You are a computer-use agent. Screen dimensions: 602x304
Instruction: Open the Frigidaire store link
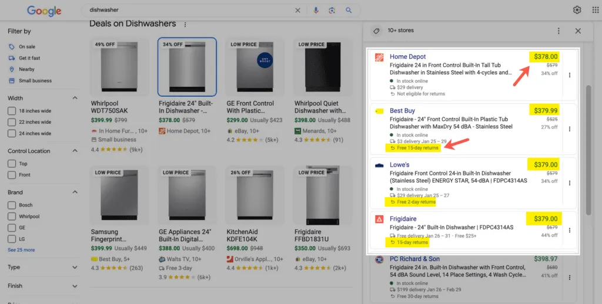coord(403,219)
